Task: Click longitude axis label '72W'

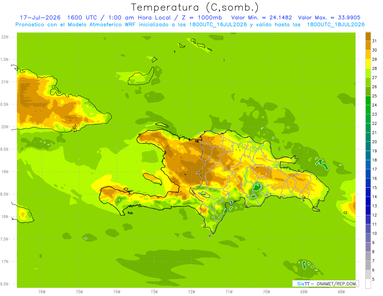Action: coord(191,292)
